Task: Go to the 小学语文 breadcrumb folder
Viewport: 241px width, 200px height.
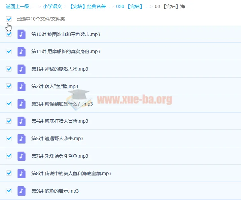Action: [52, 6]
